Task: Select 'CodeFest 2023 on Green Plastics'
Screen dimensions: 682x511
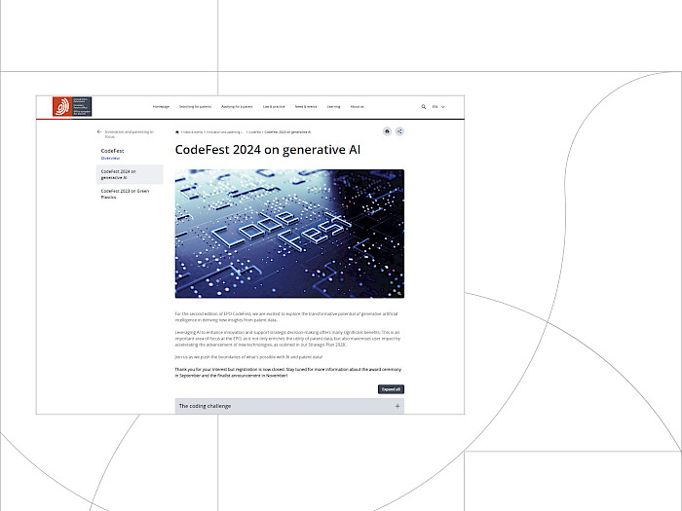Action: pyautogui.click(x=125, y=193)
